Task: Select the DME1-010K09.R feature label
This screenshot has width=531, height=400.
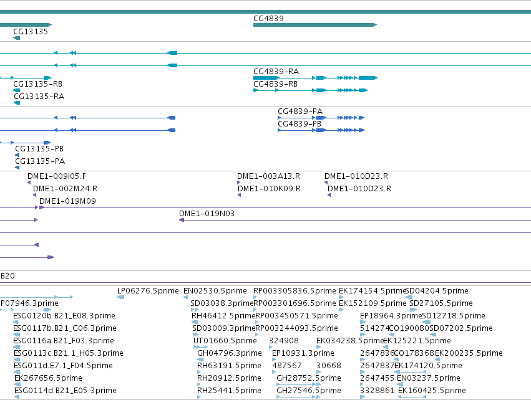Action: click(269, 189)
